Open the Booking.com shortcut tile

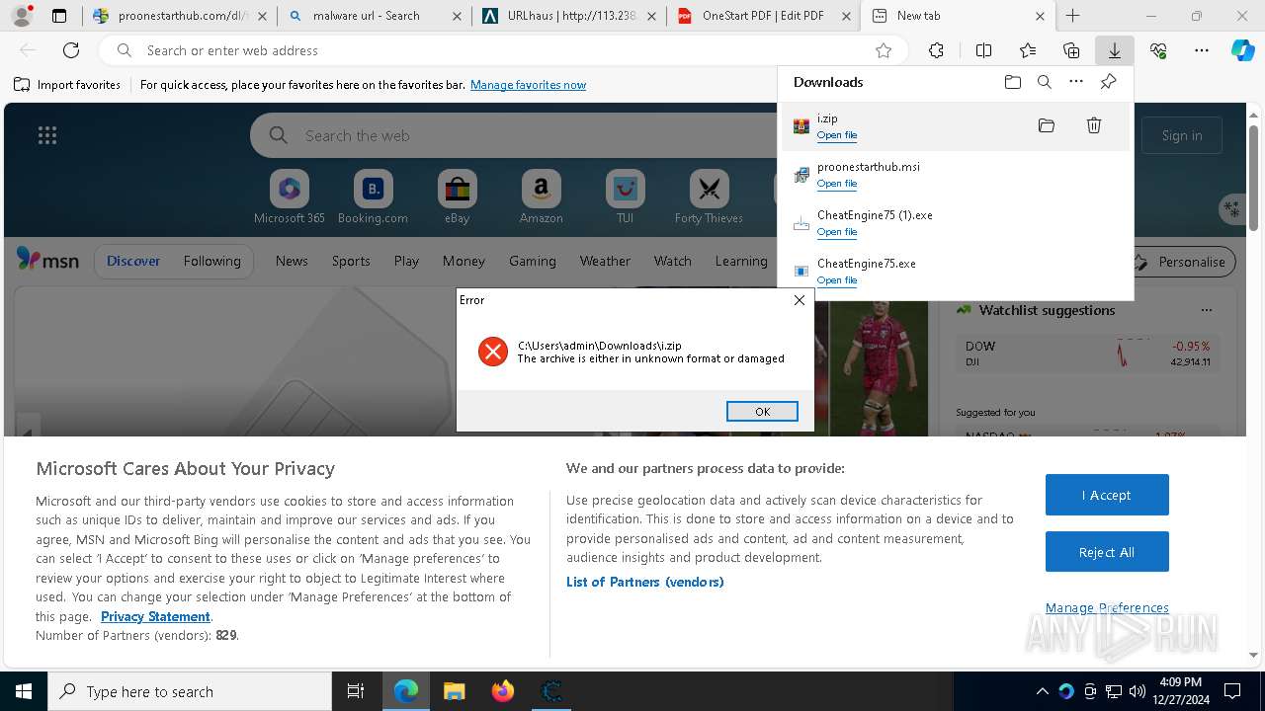pos(373,197)
